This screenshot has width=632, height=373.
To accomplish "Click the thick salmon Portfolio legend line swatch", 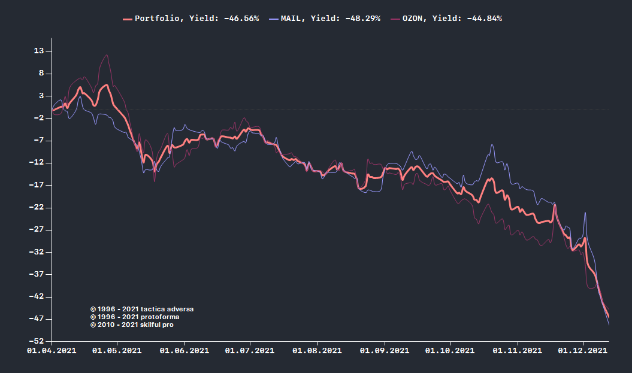I will 127,19.
